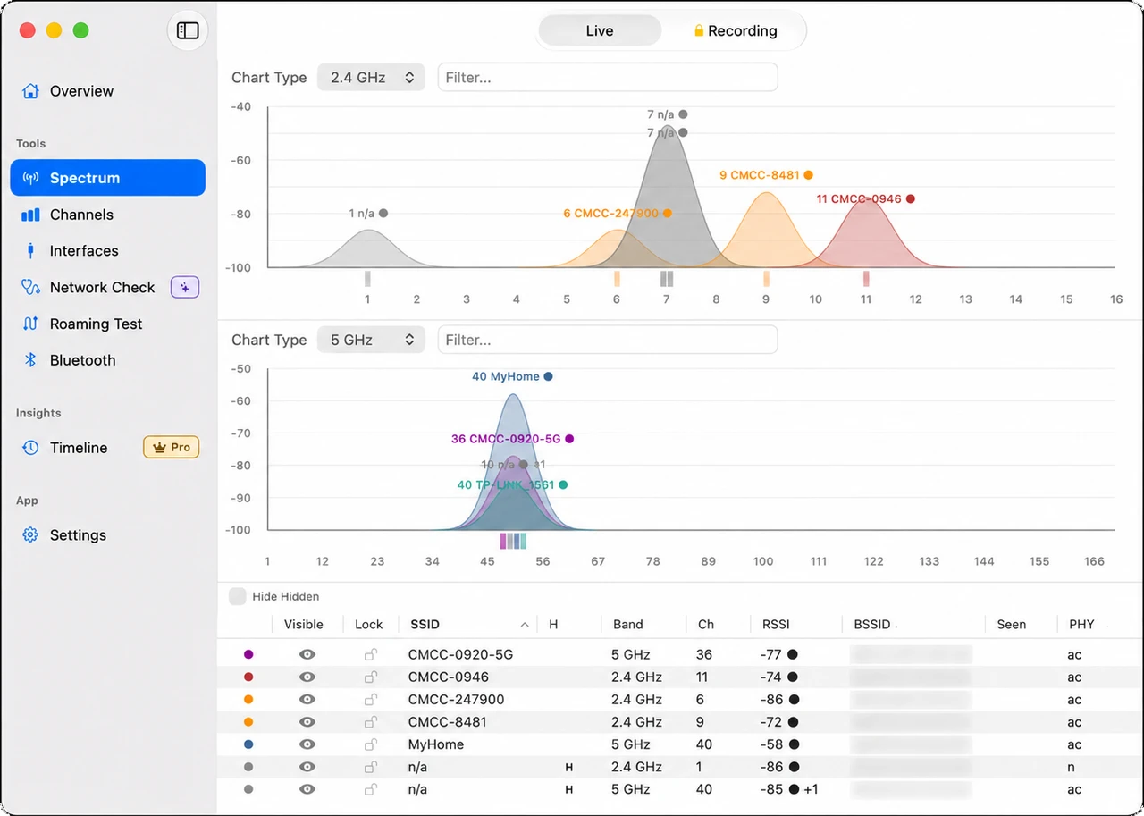Click red color dot for CMCC-0946
This screenshot has height=816, width=1144.
(x=248, y=677)
